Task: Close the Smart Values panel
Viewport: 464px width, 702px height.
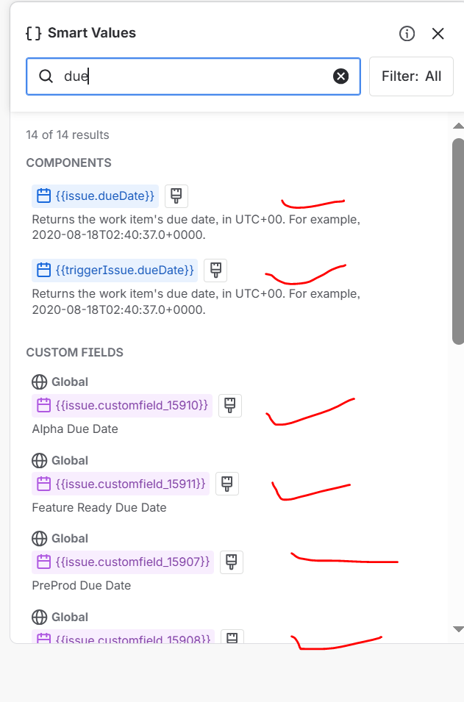Action: pos(438,33)
